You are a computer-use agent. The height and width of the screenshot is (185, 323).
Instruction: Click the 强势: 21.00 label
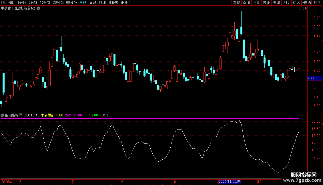73,115
